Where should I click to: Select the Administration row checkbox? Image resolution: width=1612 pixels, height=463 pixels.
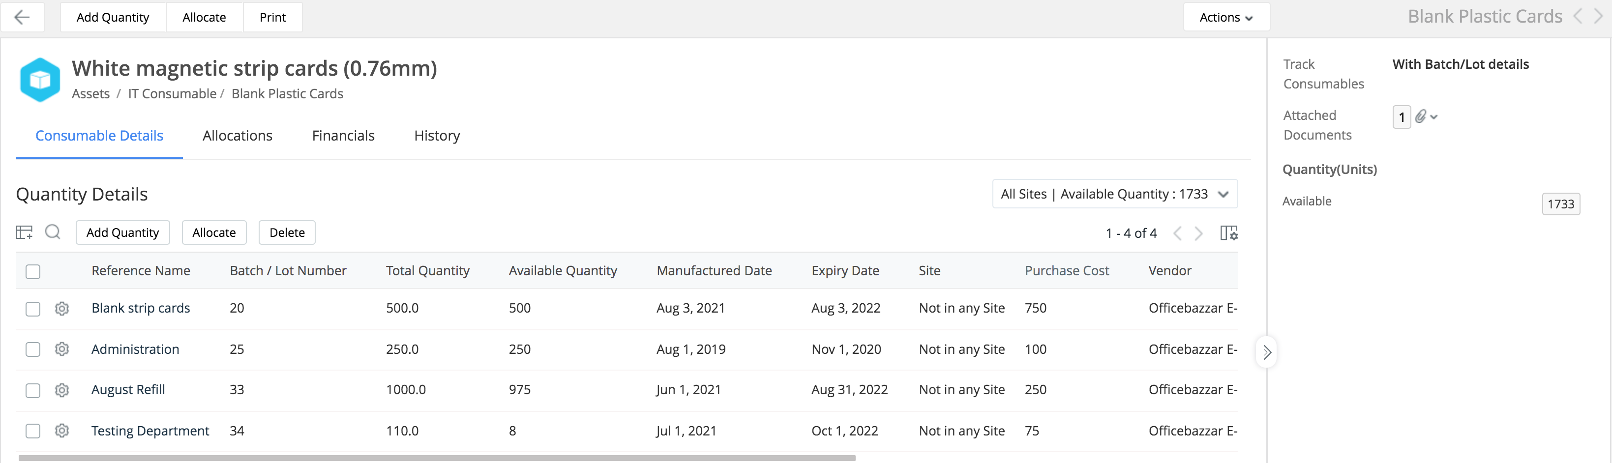[x=33, y=349]
